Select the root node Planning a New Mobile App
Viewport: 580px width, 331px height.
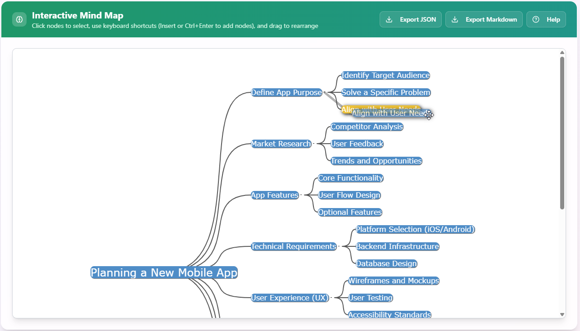tap(164, 272)
